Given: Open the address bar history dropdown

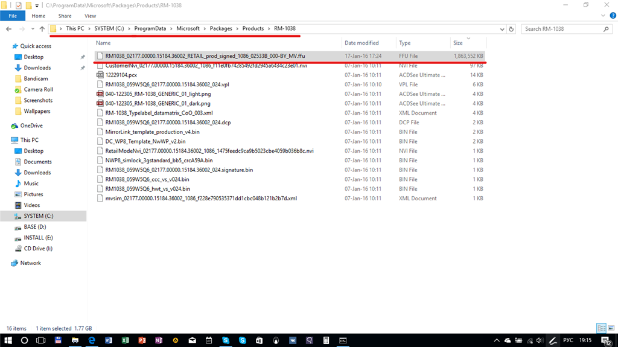Looking at the screenshot, I should pyautogui.click(x=502, y=29).
